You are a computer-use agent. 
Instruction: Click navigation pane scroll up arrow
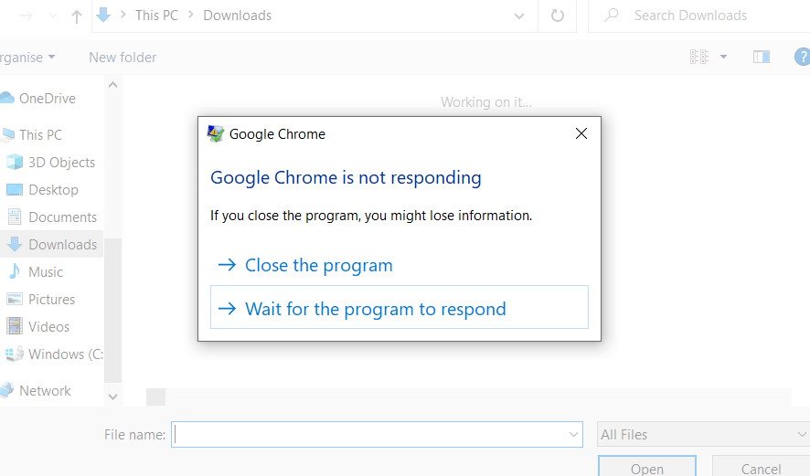(x=112, y=85)
